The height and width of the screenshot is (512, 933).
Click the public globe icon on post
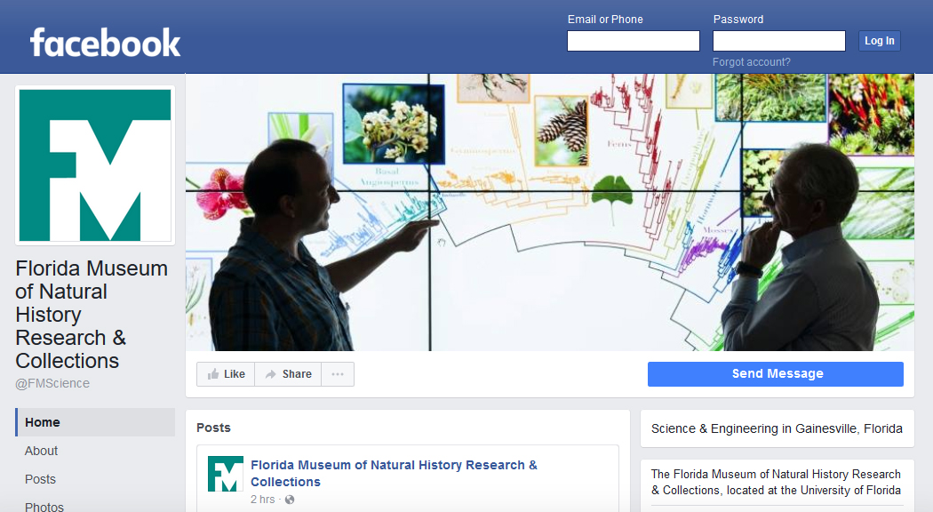click(x=290, y=500)
